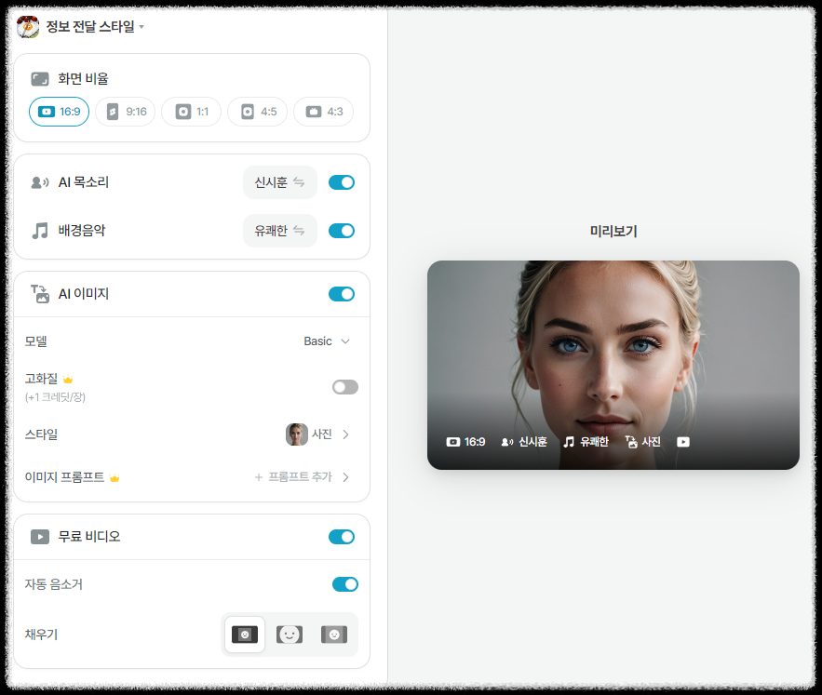Select the 1:1 aspect ratio
Viewport: 822px width, 695px height.
point(192,112)
